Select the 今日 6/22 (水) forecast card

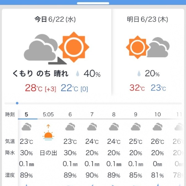[57, 52]
